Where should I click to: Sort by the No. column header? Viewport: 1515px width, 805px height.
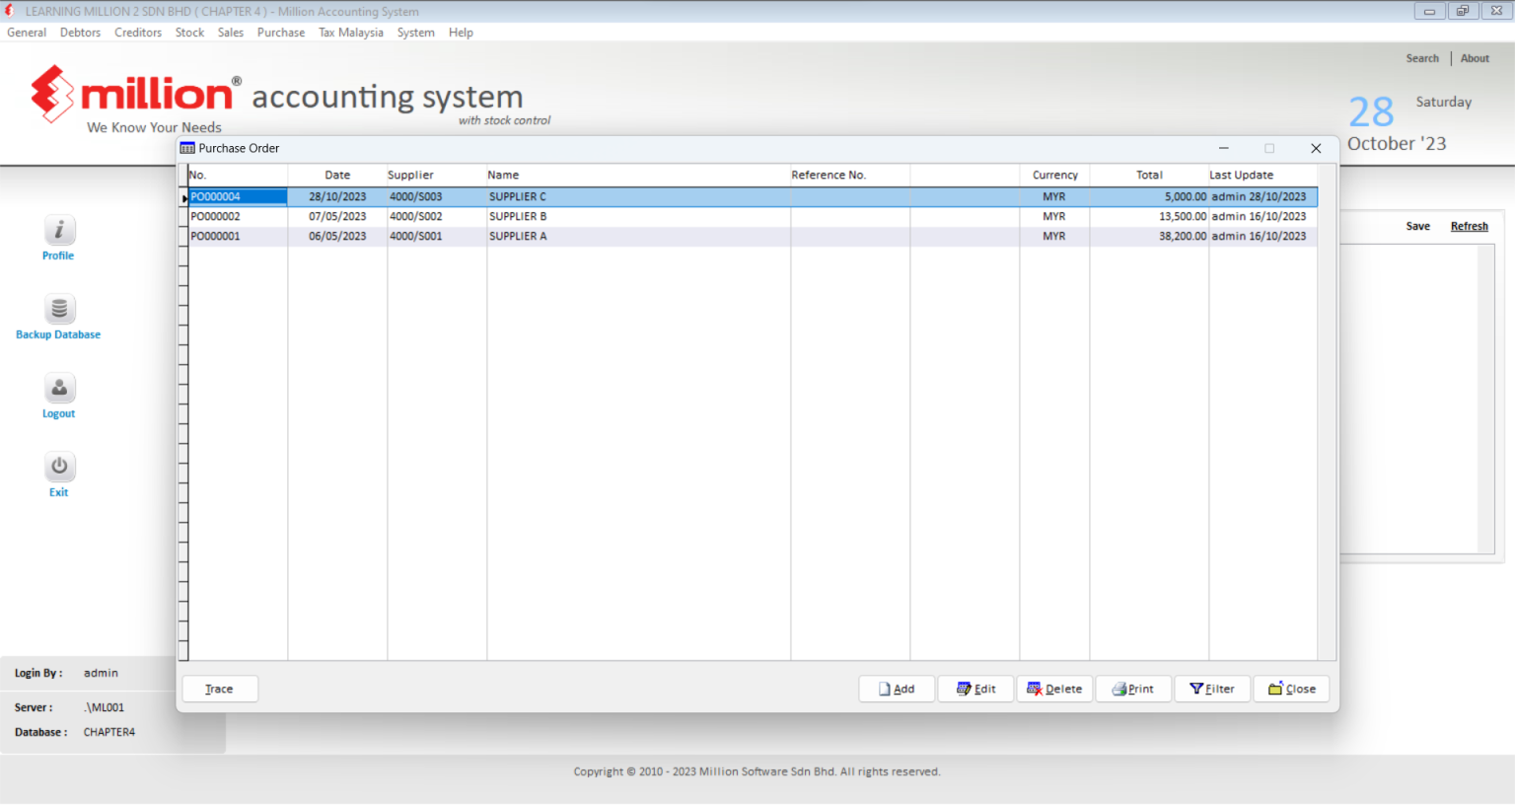238,175
